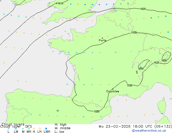This screenshot has height=133, width=172.
Task: Click the Dourbies city marker dot
Action: tap(113, 89)
